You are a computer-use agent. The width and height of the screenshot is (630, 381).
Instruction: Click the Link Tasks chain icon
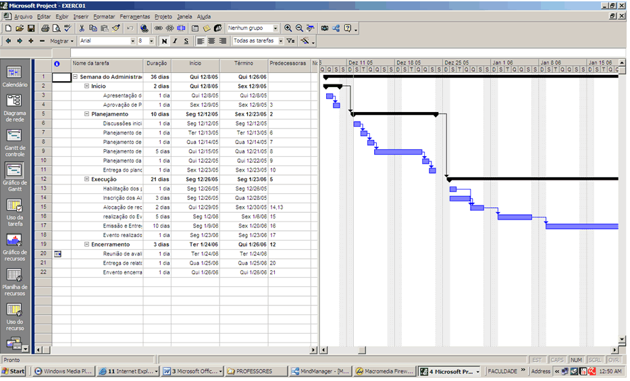158,28
